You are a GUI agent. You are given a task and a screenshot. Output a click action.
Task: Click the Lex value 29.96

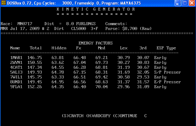[124, 87]
